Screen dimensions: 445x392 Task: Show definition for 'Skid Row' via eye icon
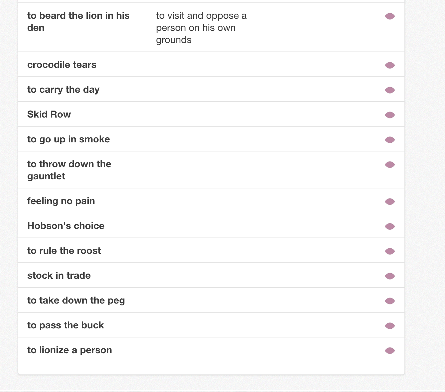390,115
